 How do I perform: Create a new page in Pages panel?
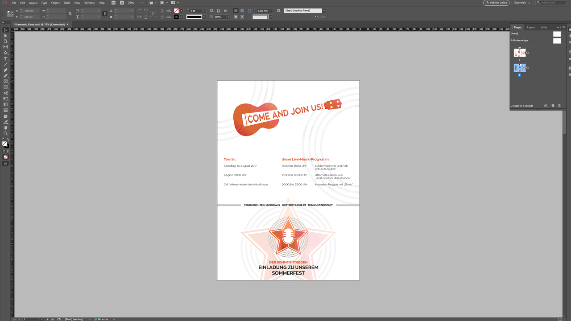(x=553, y=106)
